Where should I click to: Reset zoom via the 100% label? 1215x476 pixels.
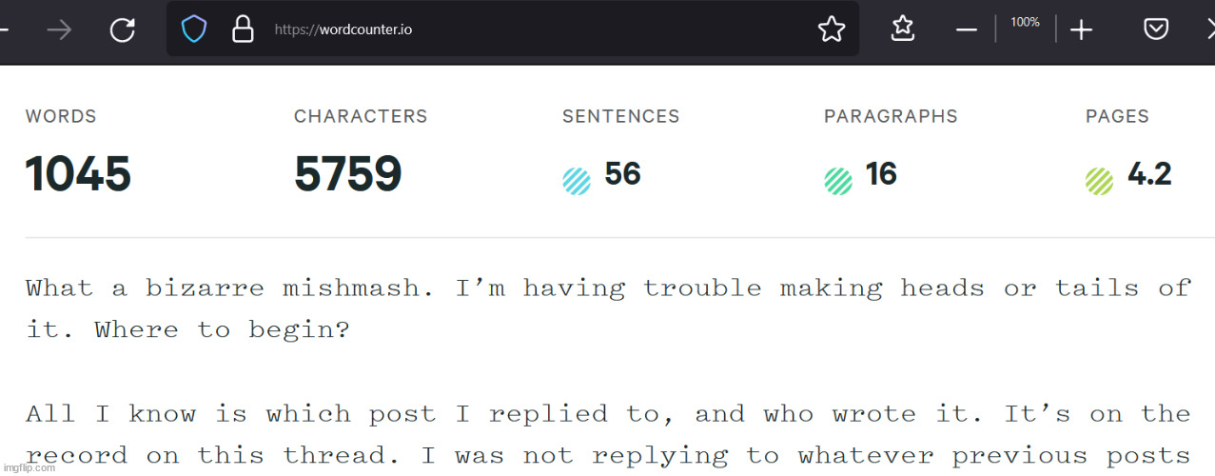click(1025, 22)
